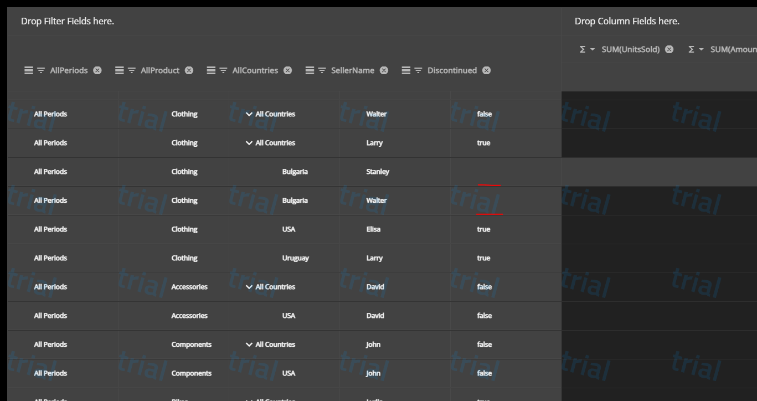The width and height of the screenshot is (757, 401).
Task: Remove the SUM(UnitsSold) value field
Action: tap(669, 49)
